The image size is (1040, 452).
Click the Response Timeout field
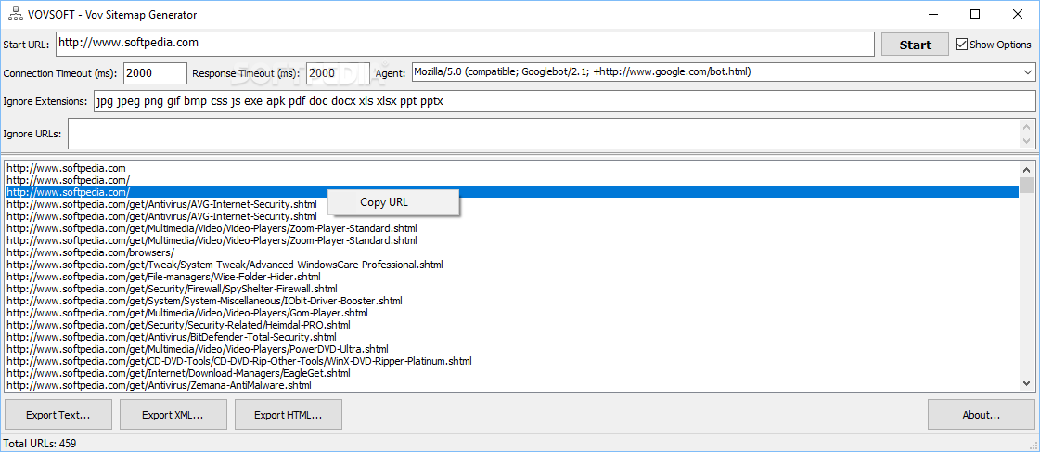click(x=338, y=73)
